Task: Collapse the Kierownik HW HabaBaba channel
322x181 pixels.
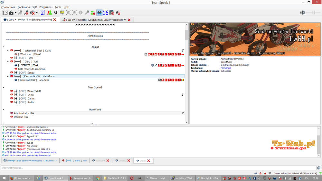Action: [x=8, y=76]
